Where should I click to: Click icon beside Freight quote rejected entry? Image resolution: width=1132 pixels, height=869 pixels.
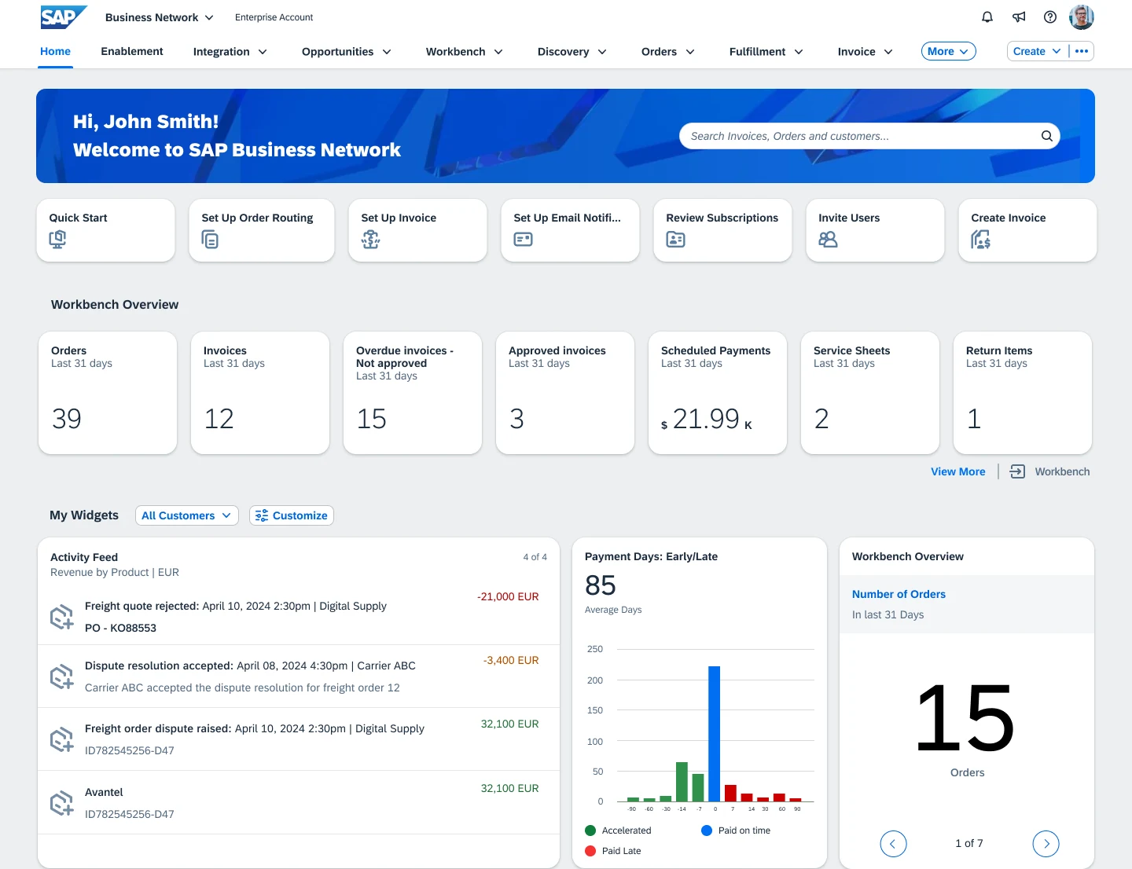61,618
